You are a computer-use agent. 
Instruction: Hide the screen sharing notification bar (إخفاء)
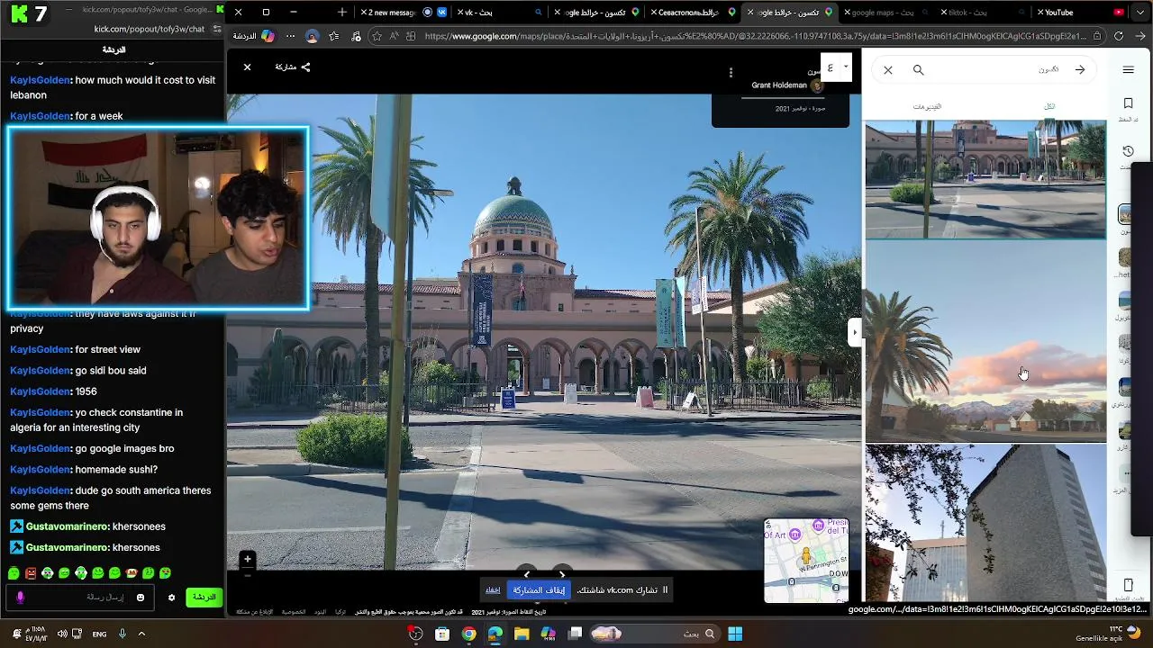493,590
